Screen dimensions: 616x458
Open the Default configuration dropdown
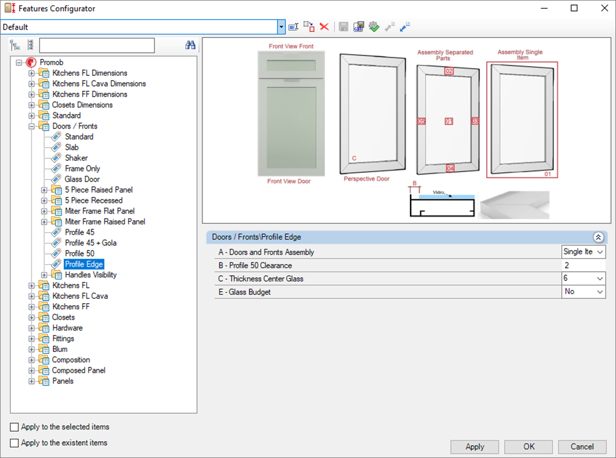coord(281,27)
